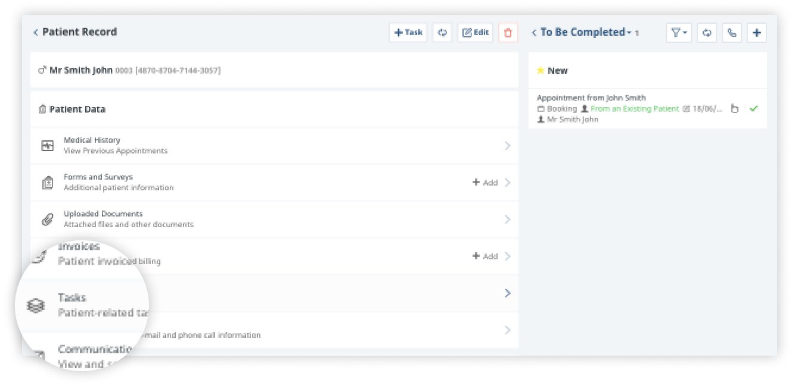Refresh the patient record

coord(442,33)
